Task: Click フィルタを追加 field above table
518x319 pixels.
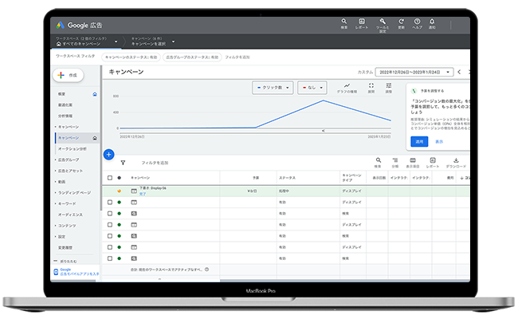Action: 154,162
